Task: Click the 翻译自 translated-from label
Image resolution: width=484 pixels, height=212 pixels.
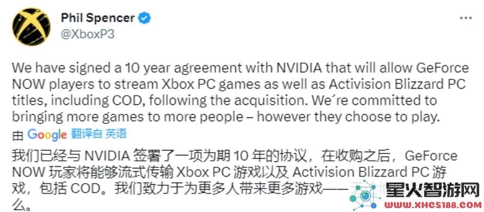Action: [x=86, y=134]
